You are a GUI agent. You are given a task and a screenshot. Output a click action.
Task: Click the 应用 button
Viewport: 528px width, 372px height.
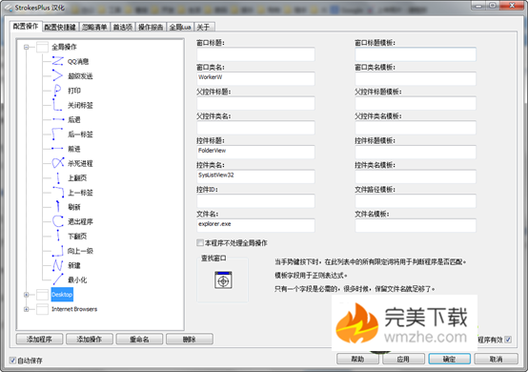point(403,359)
